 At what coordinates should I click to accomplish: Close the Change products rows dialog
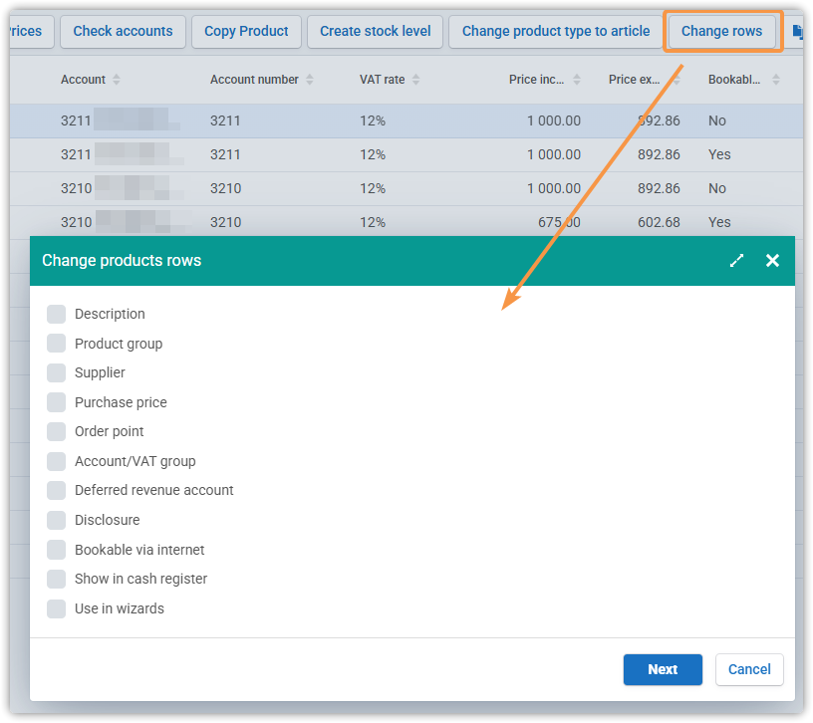pos(772,261)
